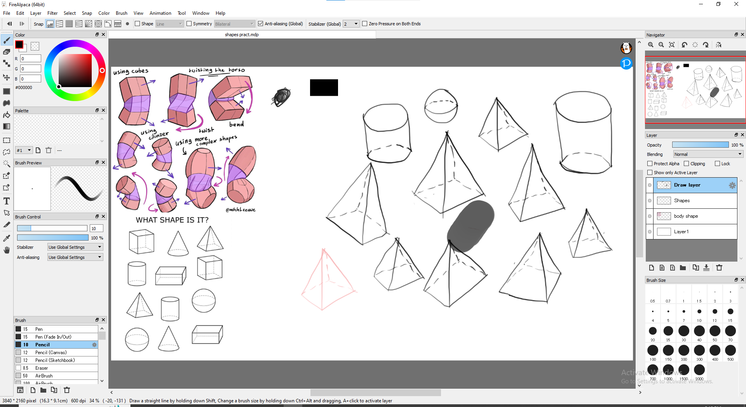This screenshot has height=407, width=746.
Task: Enable circle snap icon
Action: [98, 24]
